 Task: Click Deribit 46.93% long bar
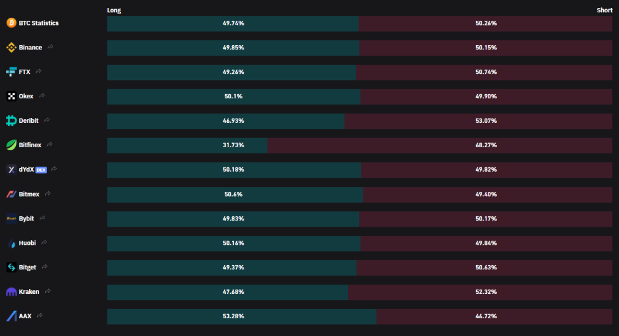tap(225, 121)
